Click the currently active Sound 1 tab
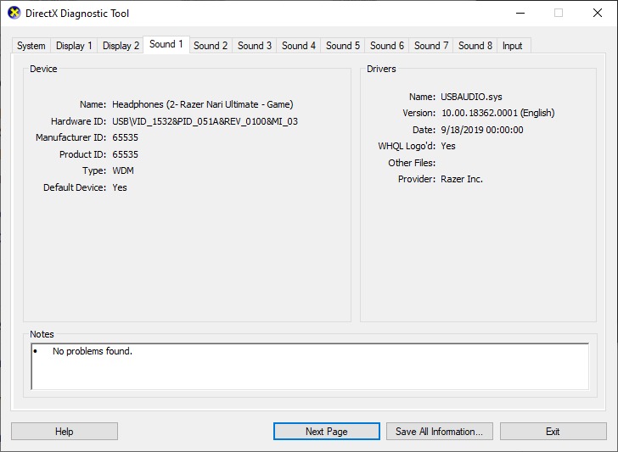The image size is (618, 452). [166, 44]
